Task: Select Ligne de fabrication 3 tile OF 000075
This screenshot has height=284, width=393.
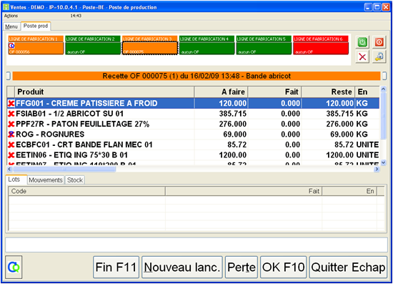Action: coord(150,45)
